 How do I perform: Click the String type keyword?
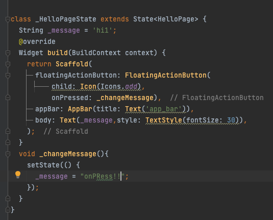click(x=31, y=31)
